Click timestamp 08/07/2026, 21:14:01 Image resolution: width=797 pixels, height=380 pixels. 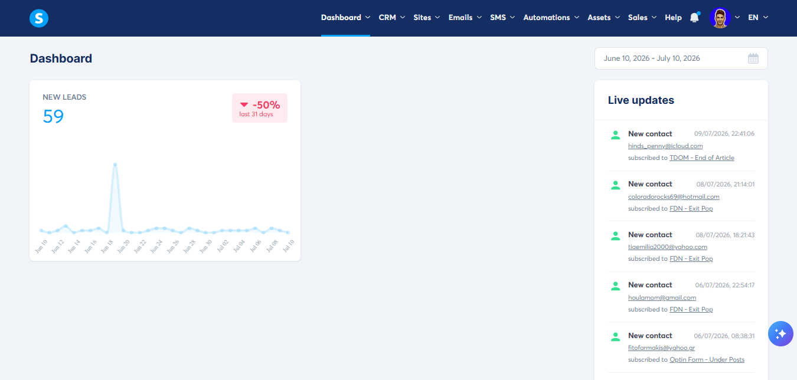[726, 184]
